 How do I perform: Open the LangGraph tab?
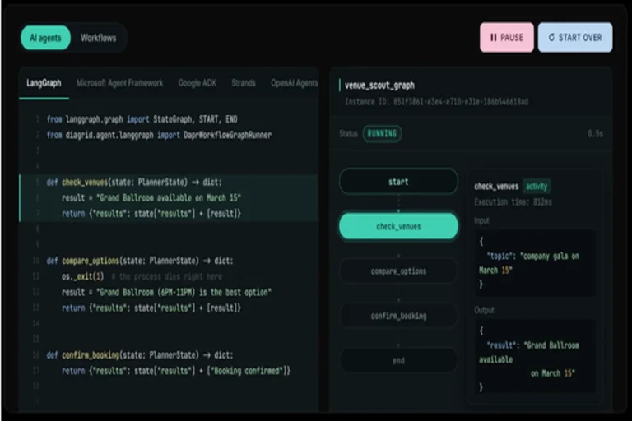(x=44, y=83)
